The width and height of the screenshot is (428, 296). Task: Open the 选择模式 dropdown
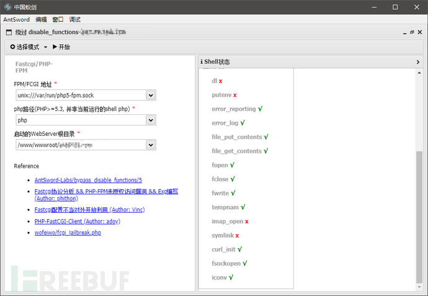29,47
